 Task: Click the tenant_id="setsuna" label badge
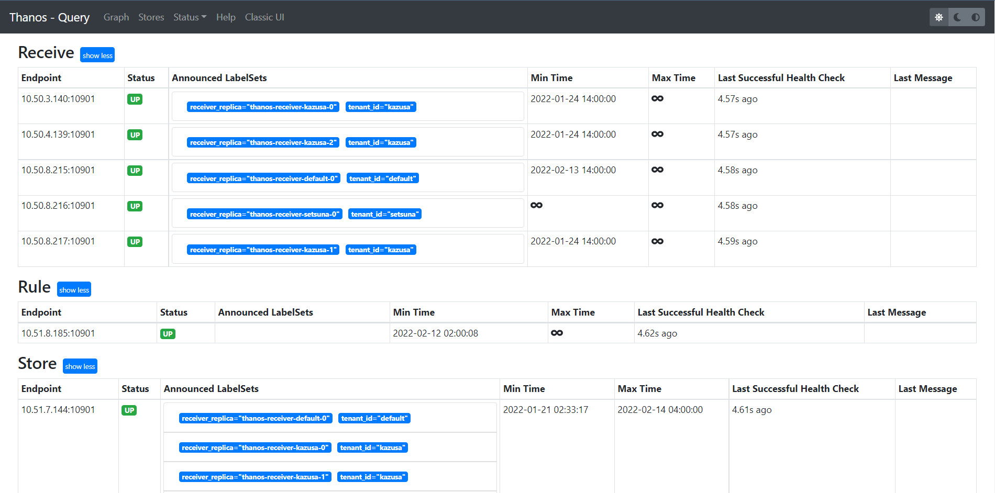coord(385,214)
